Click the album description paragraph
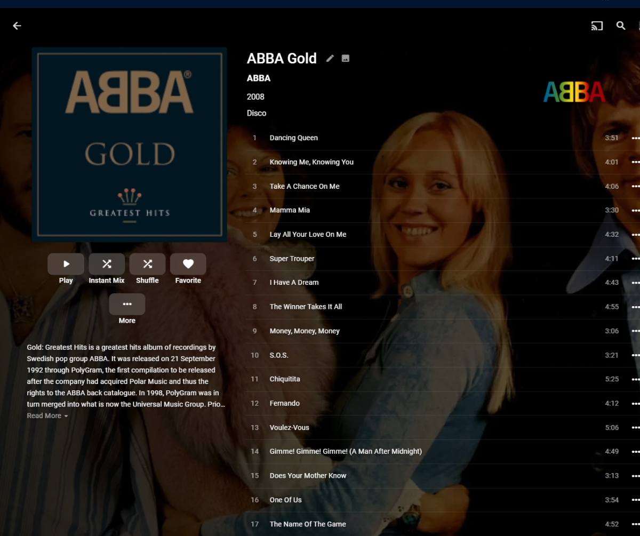The image size is (640, 536). (x=126, y=375)
